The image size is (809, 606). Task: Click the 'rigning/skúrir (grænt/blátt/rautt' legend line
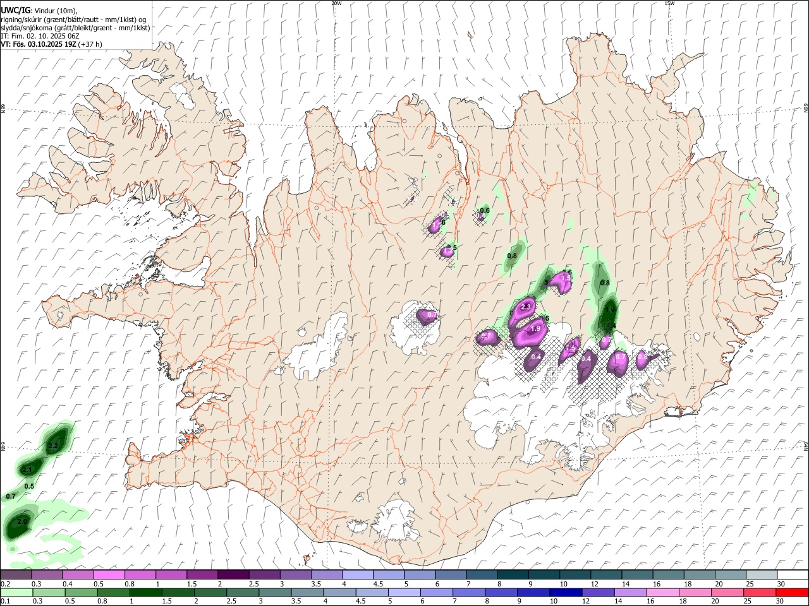75,19
